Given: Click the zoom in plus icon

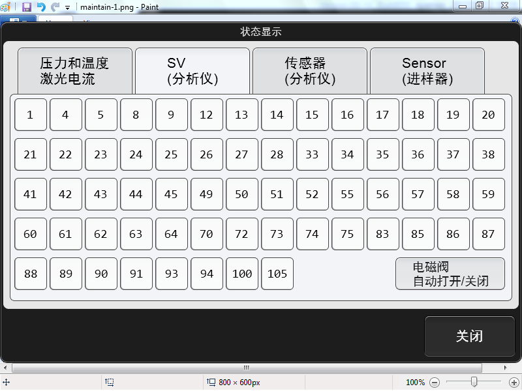Looking at the screenshot, I should coord(514,383).
